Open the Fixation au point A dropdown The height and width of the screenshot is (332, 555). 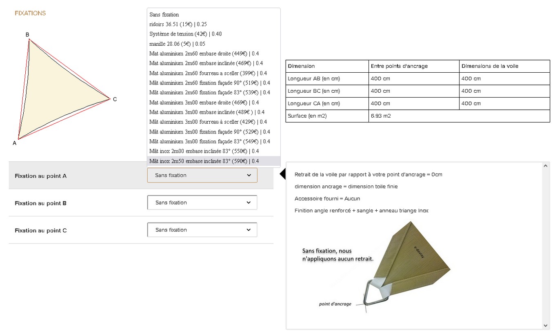pyautogui.click(x=202, y=175)
